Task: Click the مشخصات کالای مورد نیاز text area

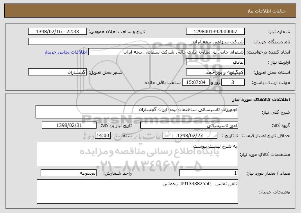Action: click(x=137, y=154)
